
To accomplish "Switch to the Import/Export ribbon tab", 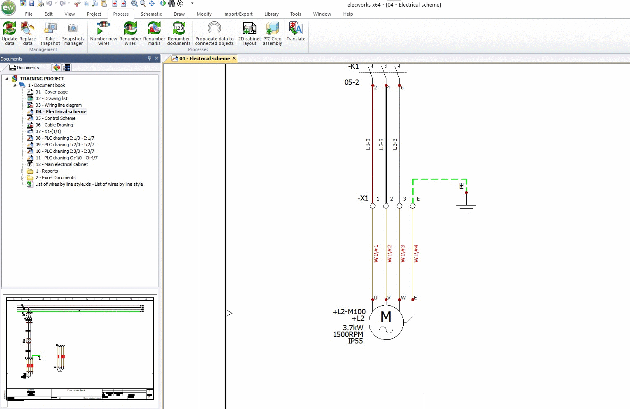I will click(238, 14).
